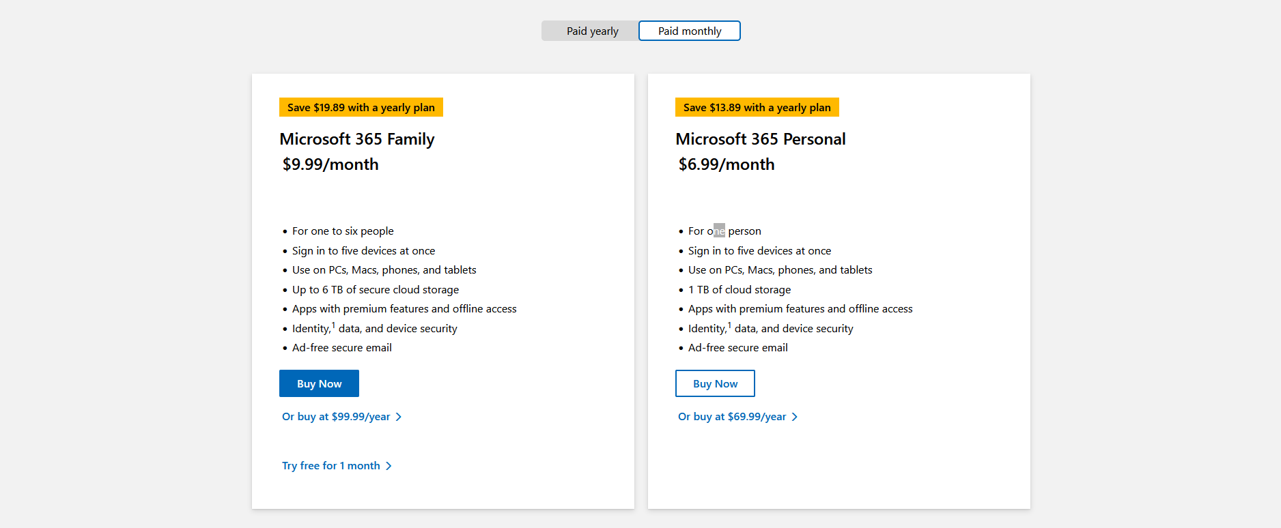Open footnote 1 beside Identity in Family plan
1281x528 pixels.
[333, 325]
